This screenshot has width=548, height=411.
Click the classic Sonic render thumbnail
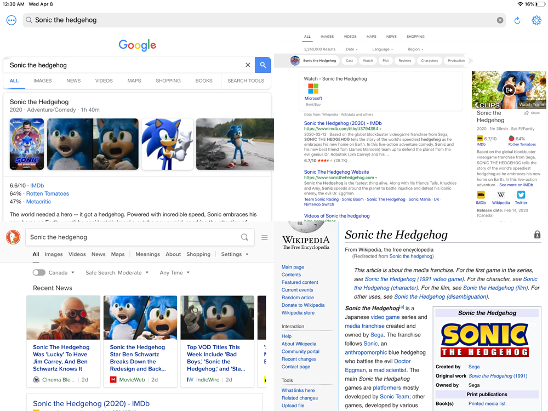point(167,144)
